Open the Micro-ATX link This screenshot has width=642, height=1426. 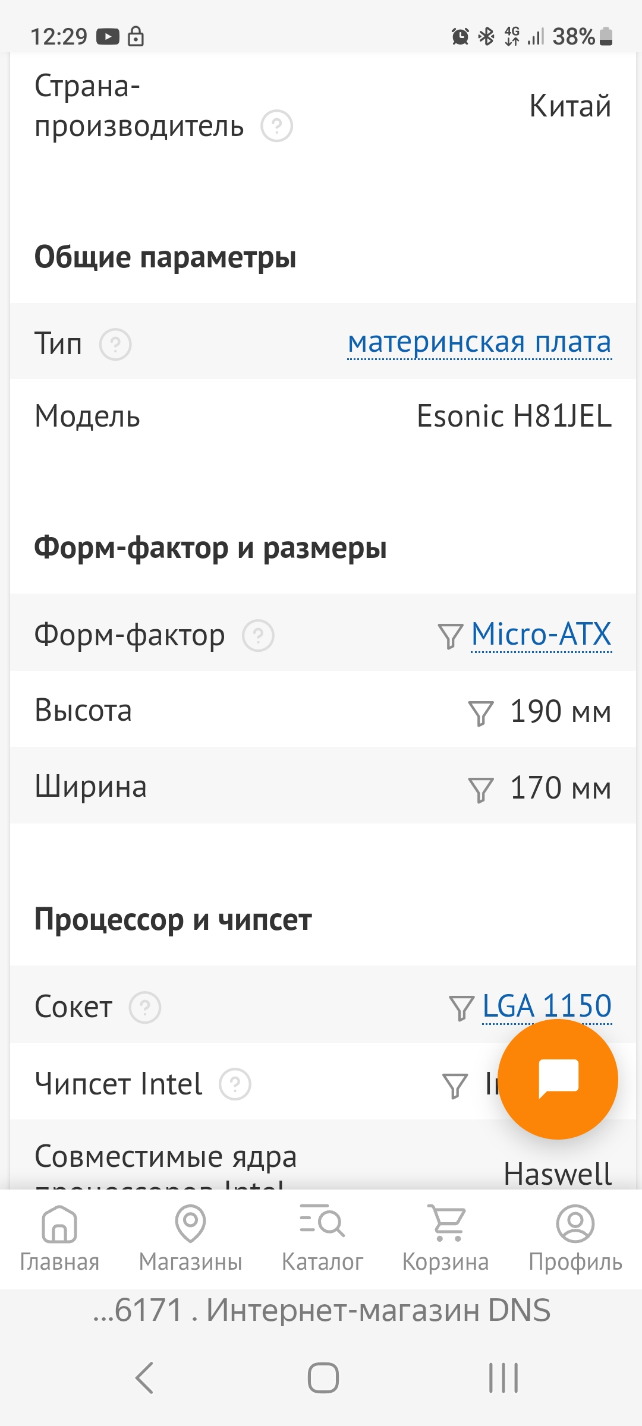click(x=541, y=634)
